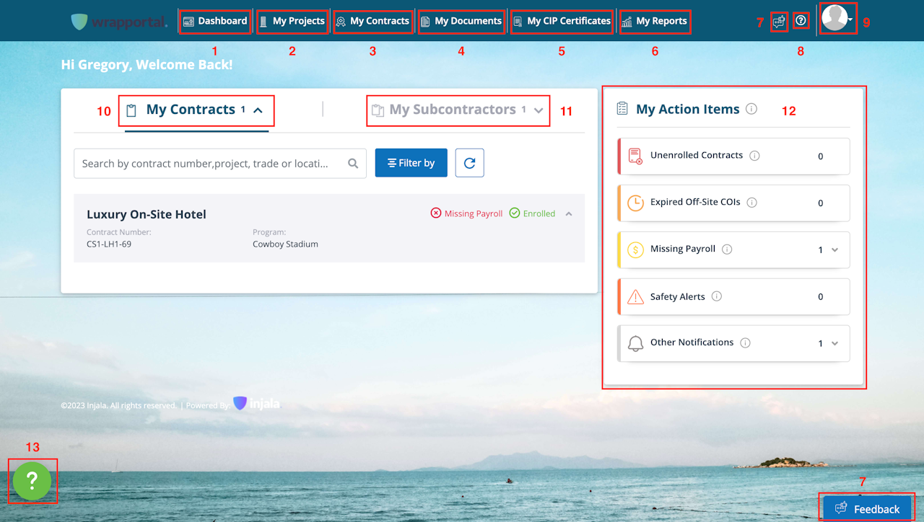Image resolution: width=924 pixels, height=522 pixels.
Task: Open My Reports
Action: click(654, 21)
